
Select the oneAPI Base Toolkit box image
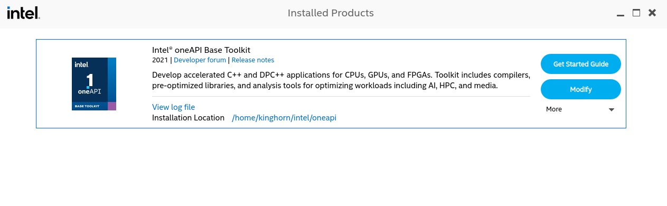[x=94, y=84]
